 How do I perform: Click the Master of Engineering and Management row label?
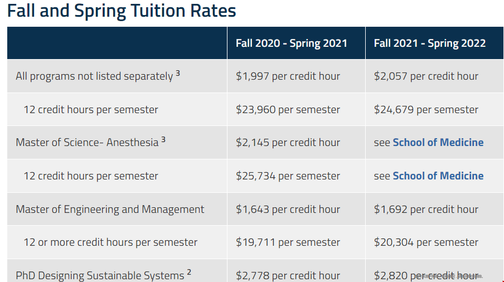[110, 209]
